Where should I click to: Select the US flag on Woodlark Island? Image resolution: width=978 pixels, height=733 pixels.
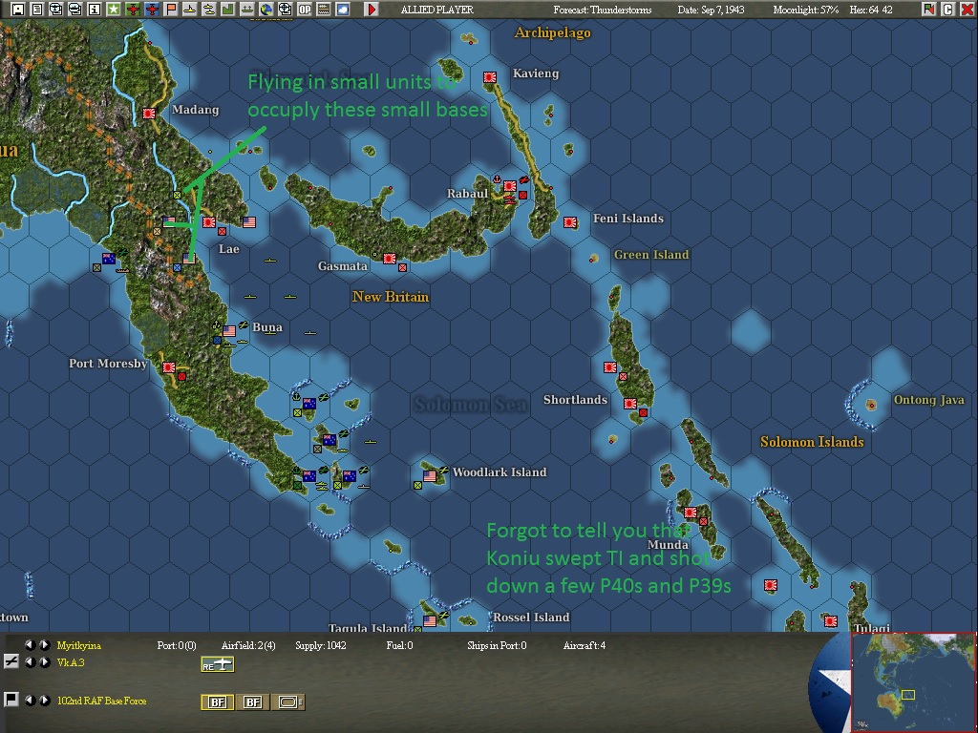click(430, 476)
